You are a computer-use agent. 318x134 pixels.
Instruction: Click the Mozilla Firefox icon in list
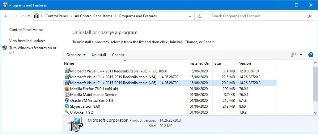pyautogui.click(x=67, y=89)
